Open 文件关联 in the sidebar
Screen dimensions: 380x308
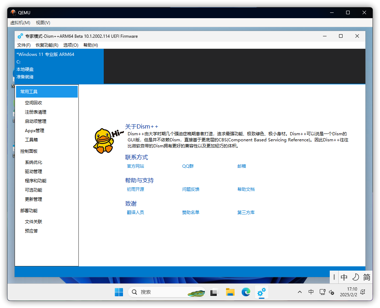point(34,221)
